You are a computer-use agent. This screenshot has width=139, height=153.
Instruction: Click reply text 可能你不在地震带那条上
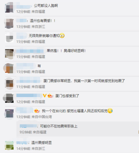point(59,126)
